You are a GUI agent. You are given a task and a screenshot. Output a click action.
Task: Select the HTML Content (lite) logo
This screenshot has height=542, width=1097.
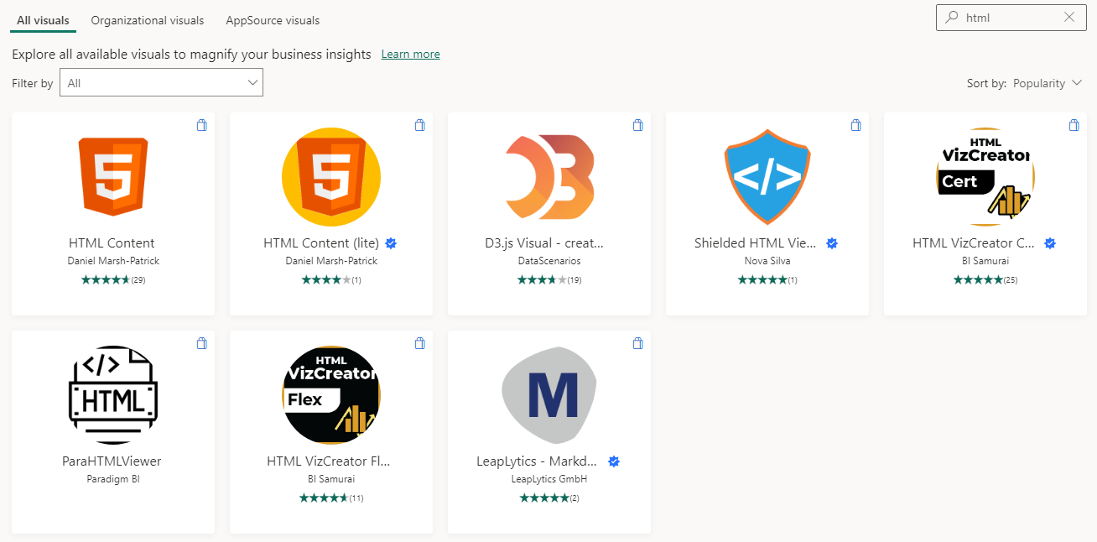(x=331, y=177)
